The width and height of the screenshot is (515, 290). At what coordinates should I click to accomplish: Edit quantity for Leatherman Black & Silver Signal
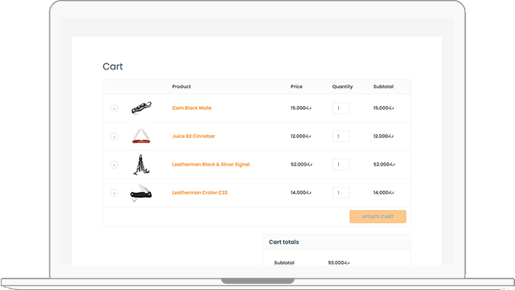(340, 165)
